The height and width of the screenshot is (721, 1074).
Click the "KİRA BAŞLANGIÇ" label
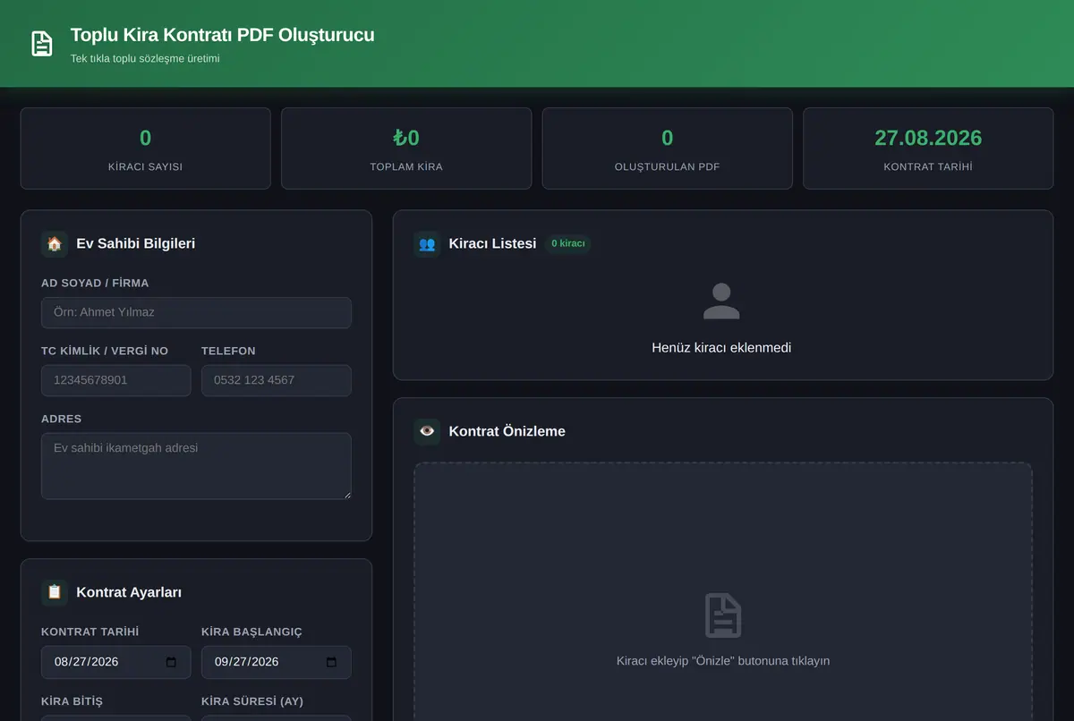(251, 632)
